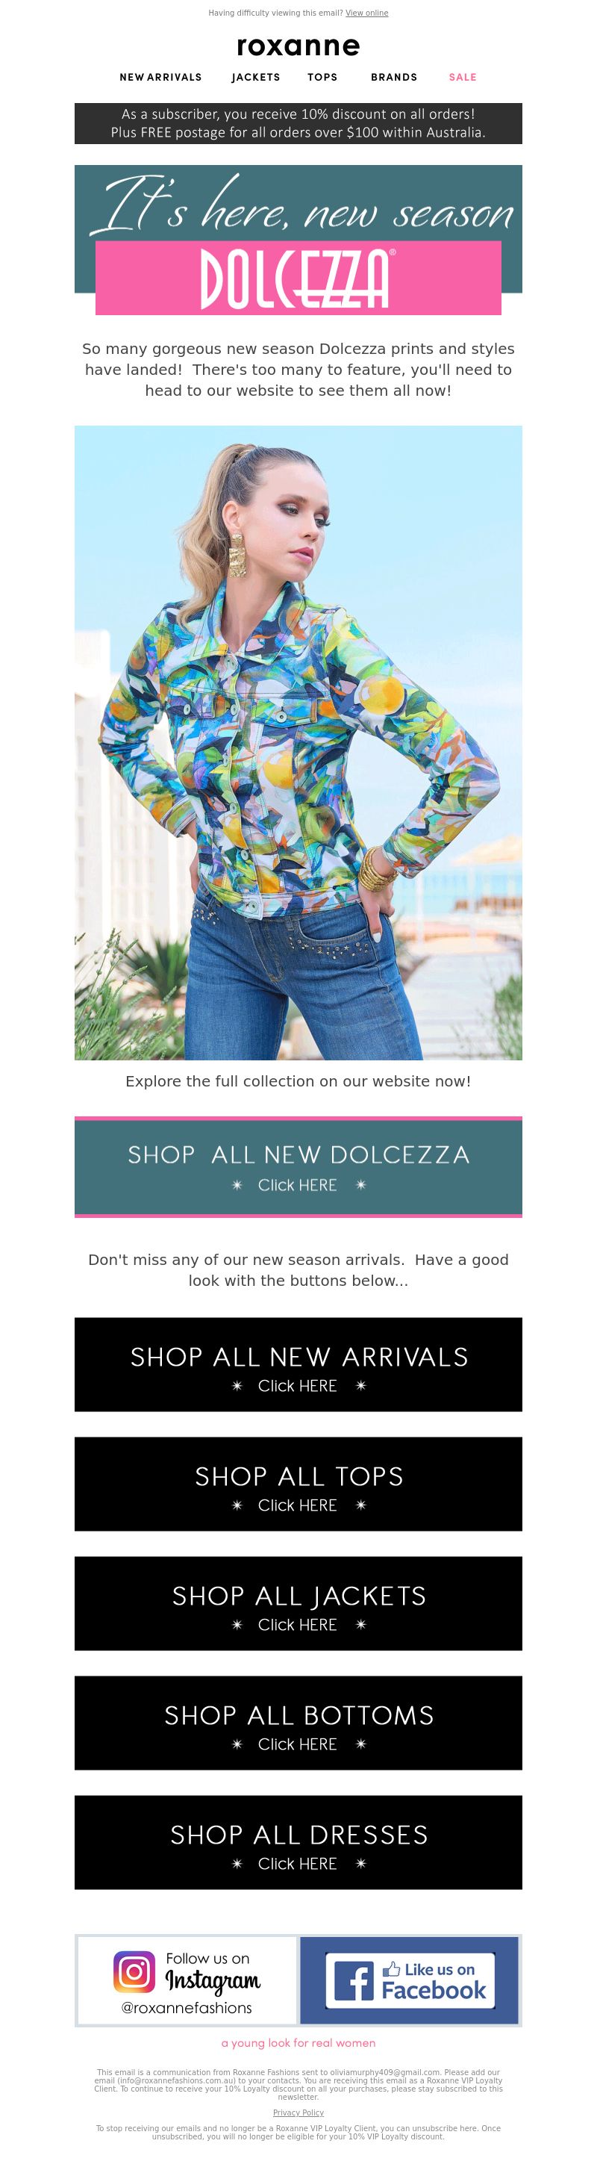Click the @roxannefashions Instagram handle
This screenshot has height=2167, width=597.
point(187,2008)
